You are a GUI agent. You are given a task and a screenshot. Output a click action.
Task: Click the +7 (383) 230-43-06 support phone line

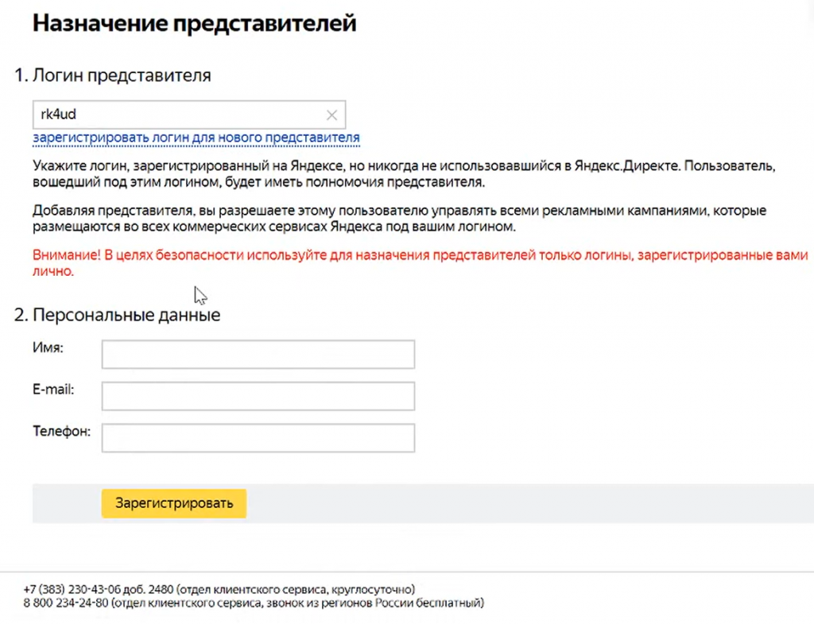tap(219, 590)
